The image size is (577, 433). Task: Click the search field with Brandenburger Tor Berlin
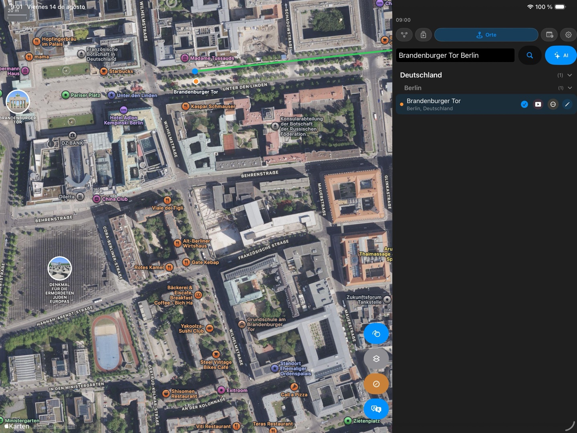[455, 55]
